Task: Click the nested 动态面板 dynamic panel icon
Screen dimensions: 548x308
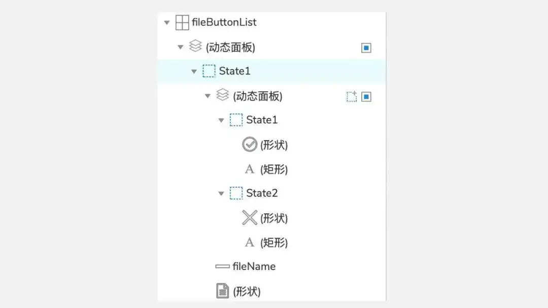Action: point(222,96)
